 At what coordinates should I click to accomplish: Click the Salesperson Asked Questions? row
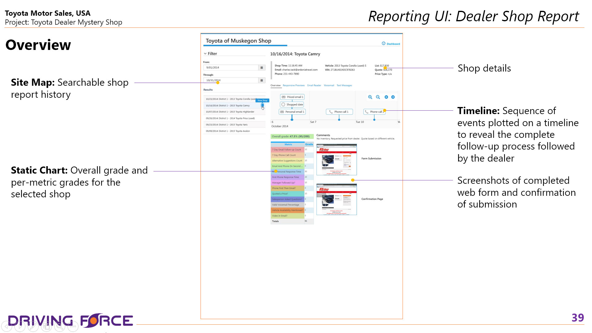(292, 199)
